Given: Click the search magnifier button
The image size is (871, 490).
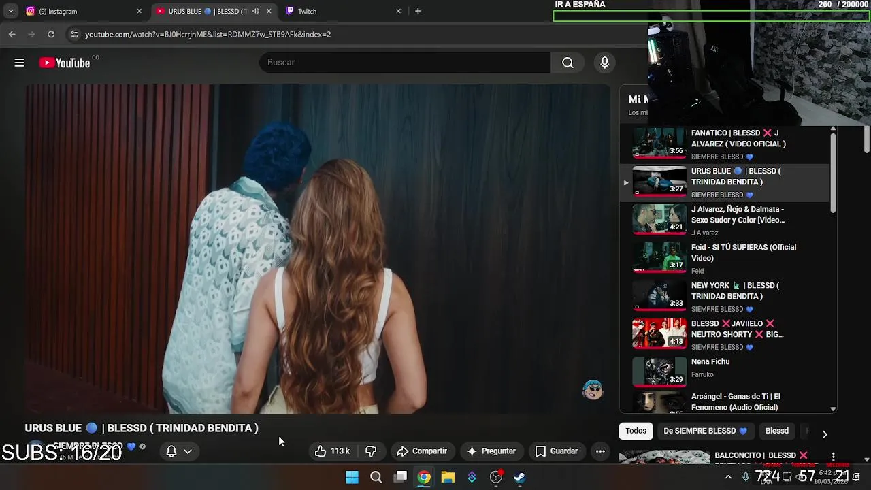Looking at the screenshot, I should [568, 63].
